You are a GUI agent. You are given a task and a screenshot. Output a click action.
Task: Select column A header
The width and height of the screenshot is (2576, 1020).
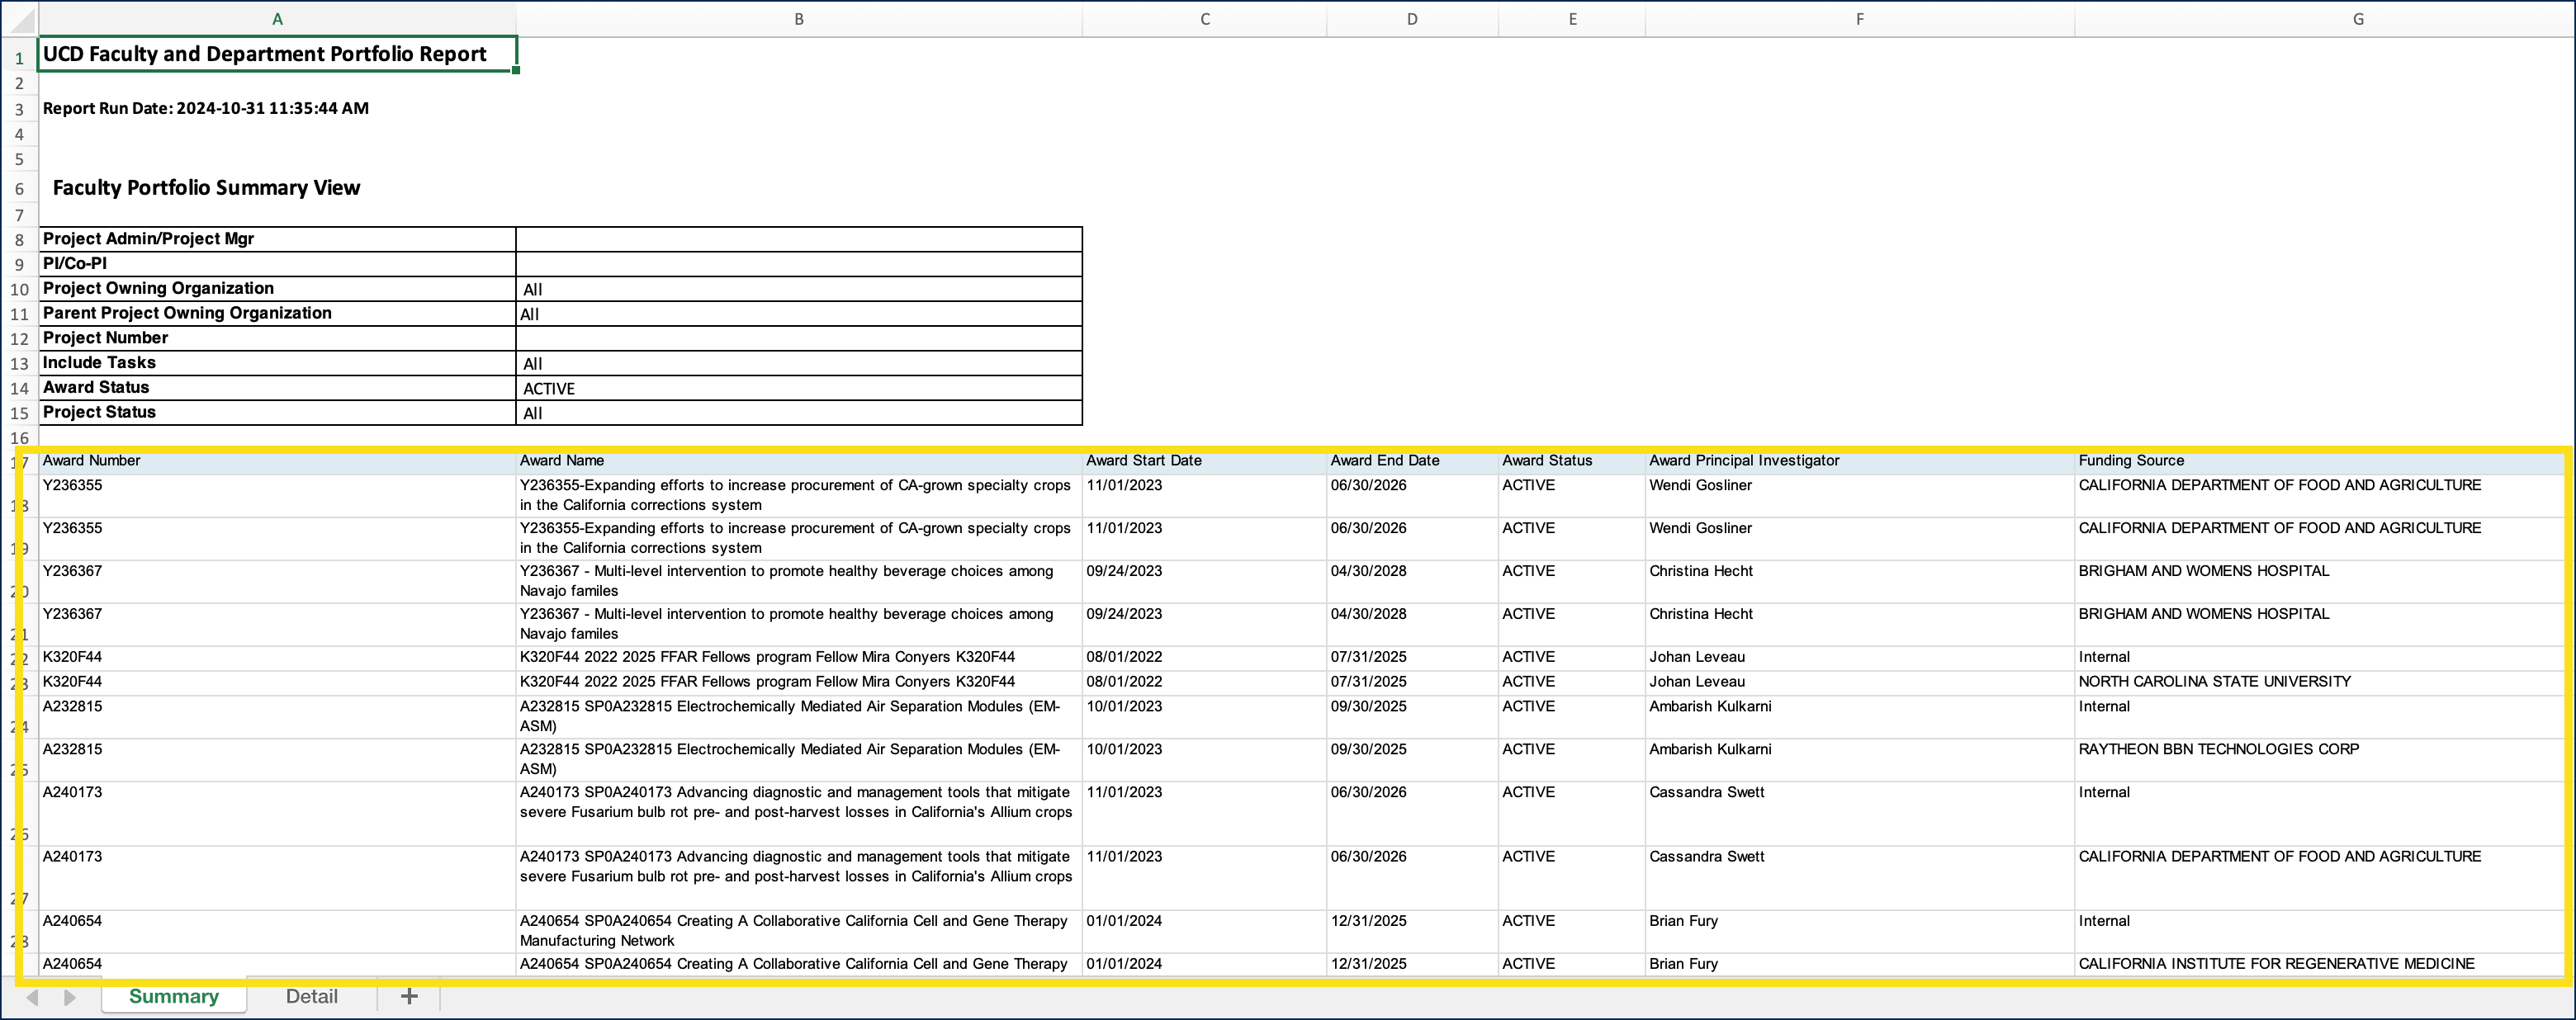pyautogui.click(x=277, y=19)
